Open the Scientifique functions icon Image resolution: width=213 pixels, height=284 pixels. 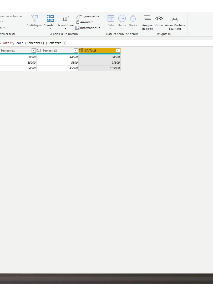(x=65, y=19)
